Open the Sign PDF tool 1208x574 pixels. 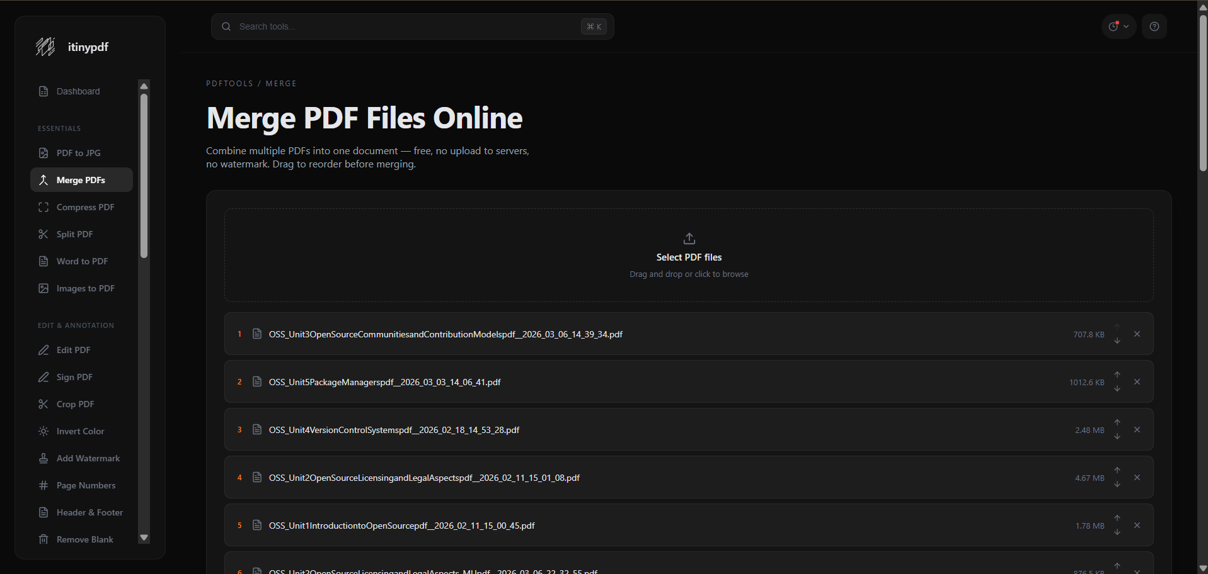click(74, 376)
